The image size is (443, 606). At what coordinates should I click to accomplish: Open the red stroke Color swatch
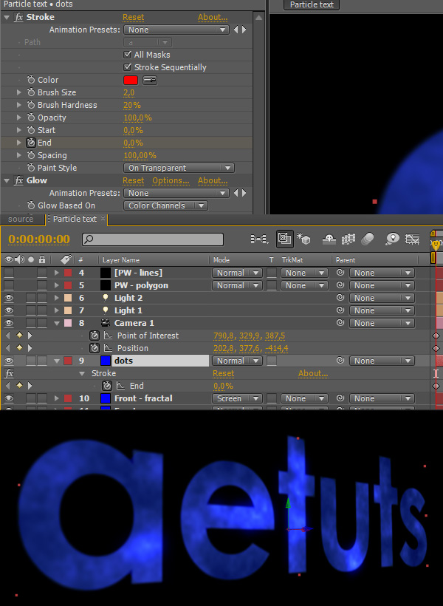(x=131, y=80)
